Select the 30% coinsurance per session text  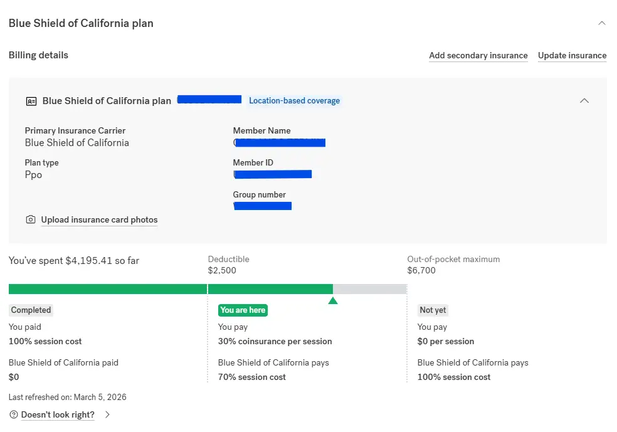coord(275,342)
